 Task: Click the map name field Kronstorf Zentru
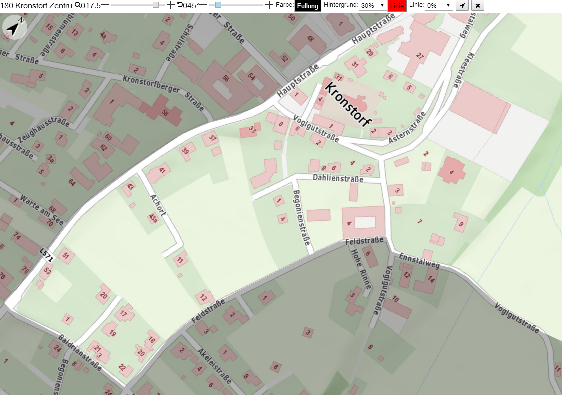37,5
